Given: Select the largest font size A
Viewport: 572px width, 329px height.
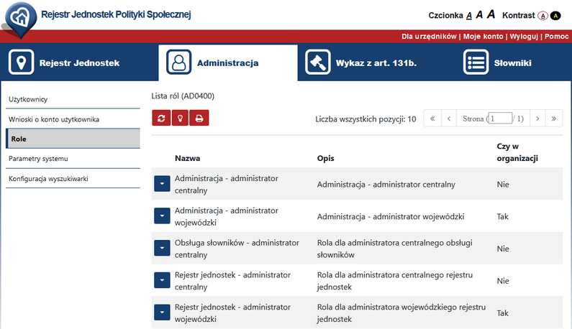Looking at the screenshot, I should tap(491, 14).
